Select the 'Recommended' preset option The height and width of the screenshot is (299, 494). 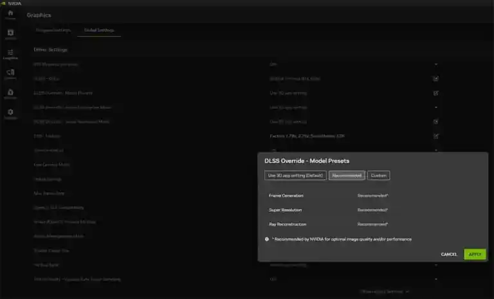347,176
